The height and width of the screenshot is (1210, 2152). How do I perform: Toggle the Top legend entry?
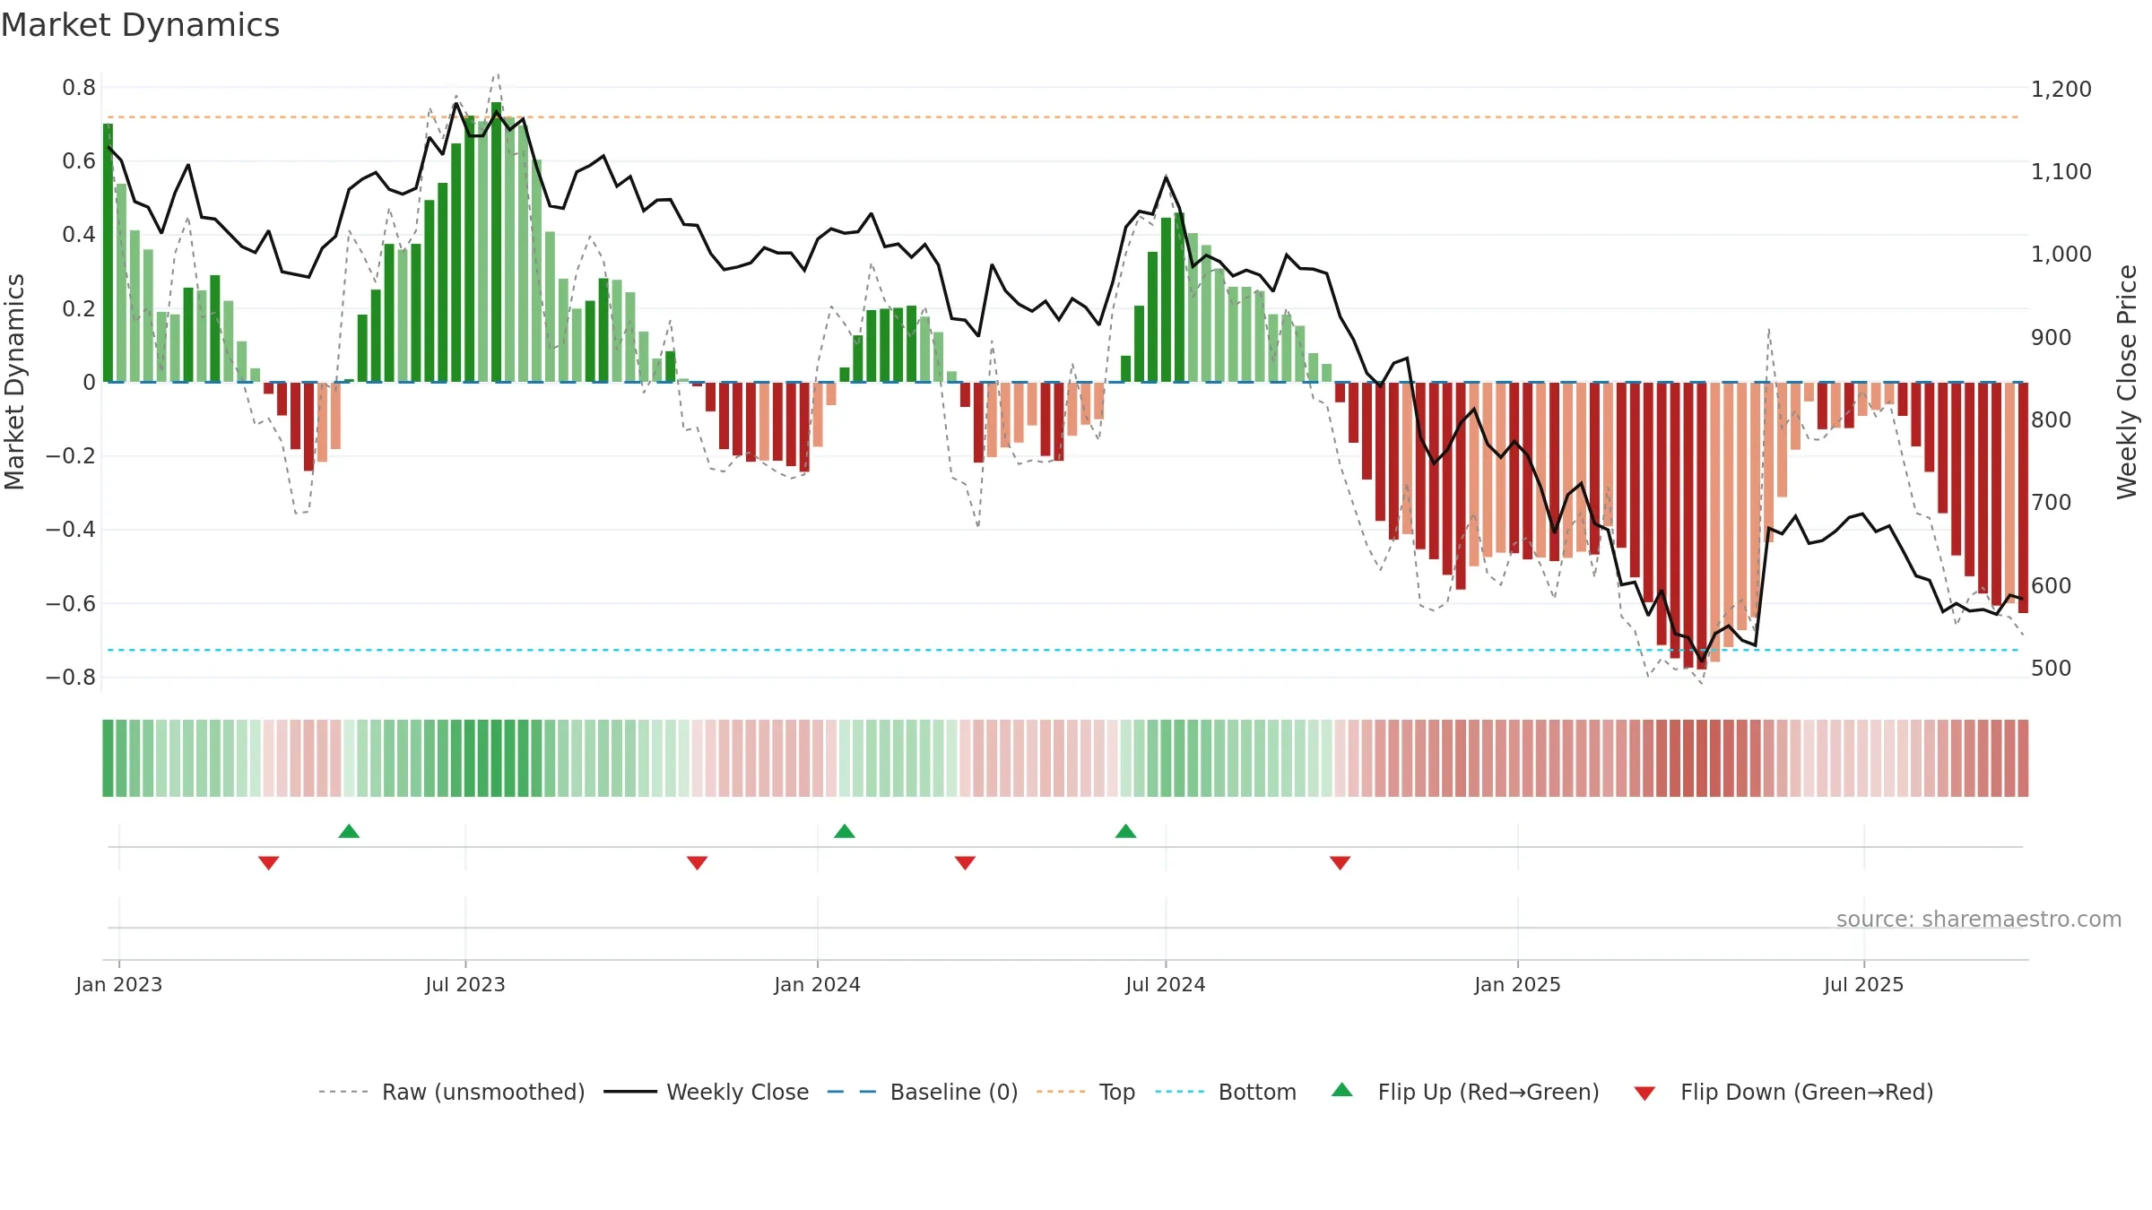(1086, 1092)
